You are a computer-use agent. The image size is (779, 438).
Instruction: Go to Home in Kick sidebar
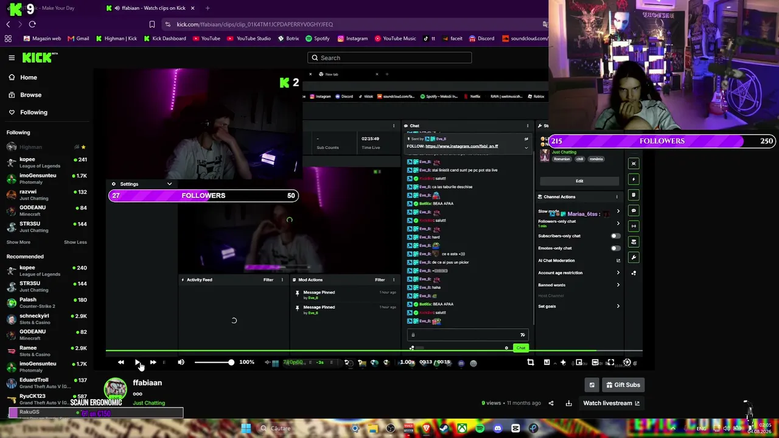23,77
